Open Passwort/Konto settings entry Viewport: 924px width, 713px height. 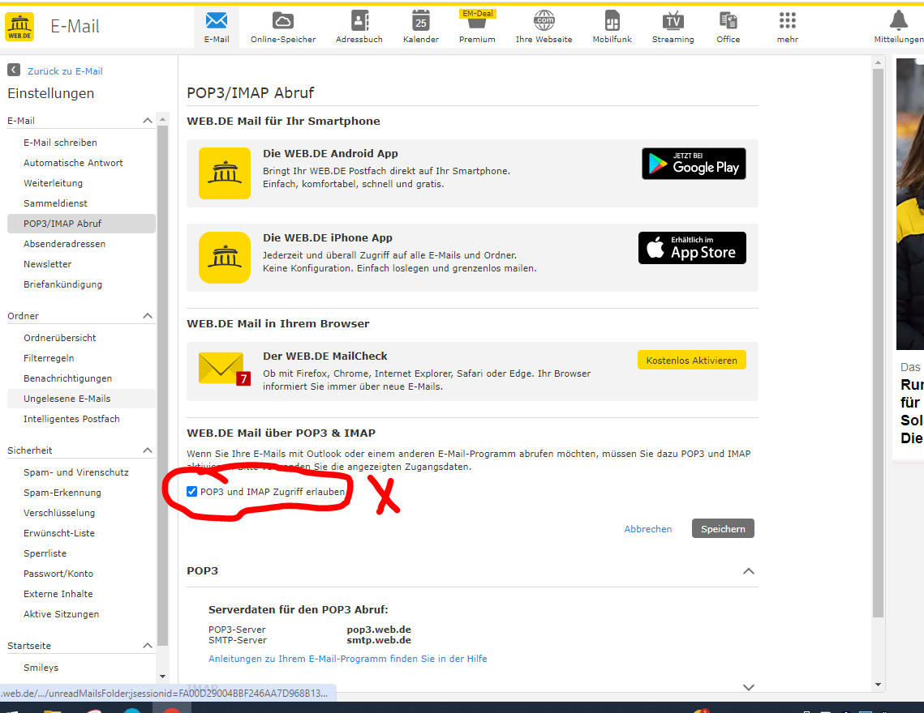(58, 574)
